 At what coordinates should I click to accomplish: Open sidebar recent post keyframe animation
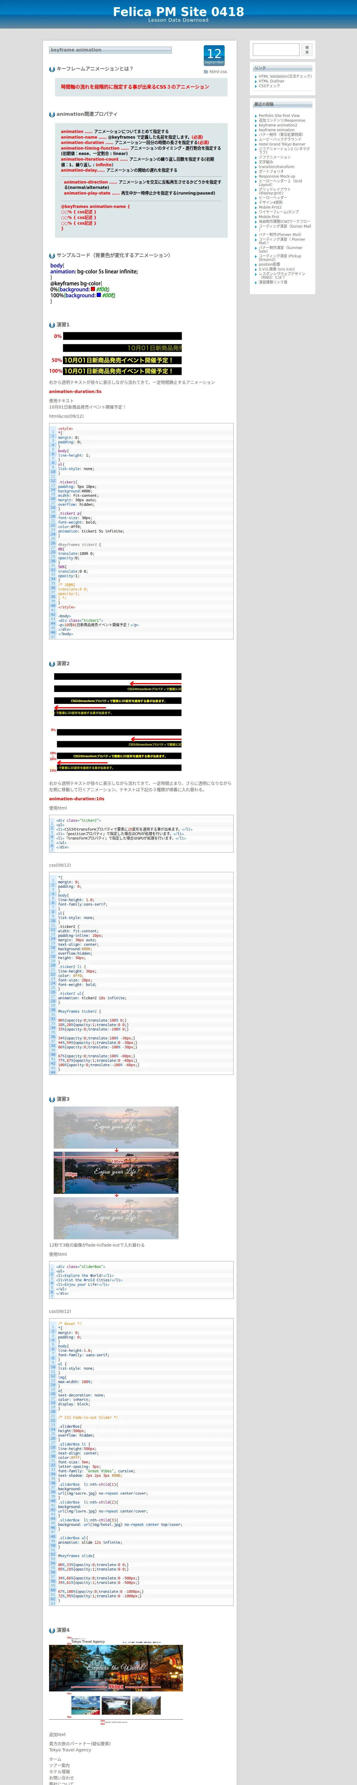pyautogui.click(x=277, y=130)
